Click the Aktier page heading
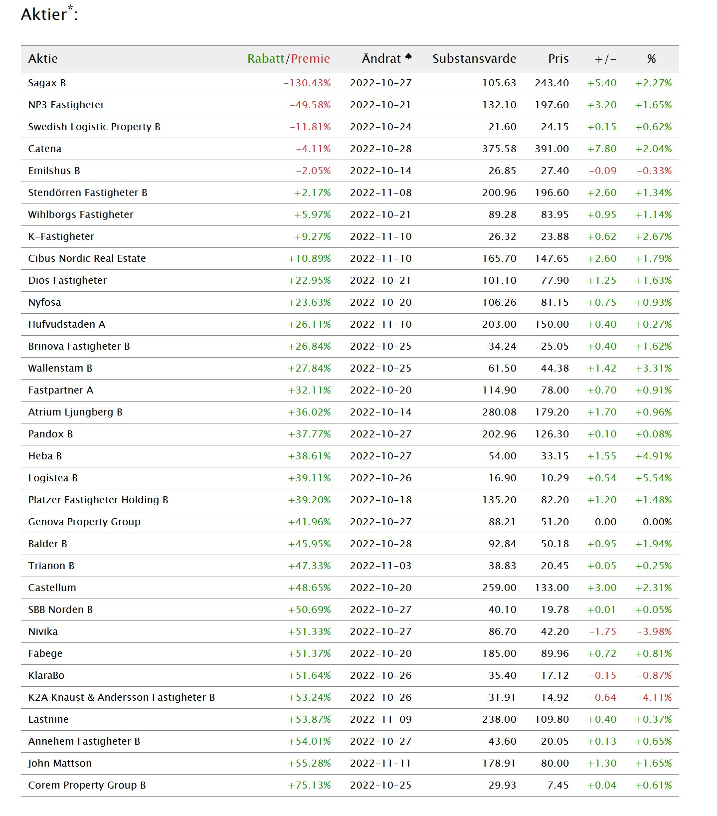717x816 pixels. (49, 13)
